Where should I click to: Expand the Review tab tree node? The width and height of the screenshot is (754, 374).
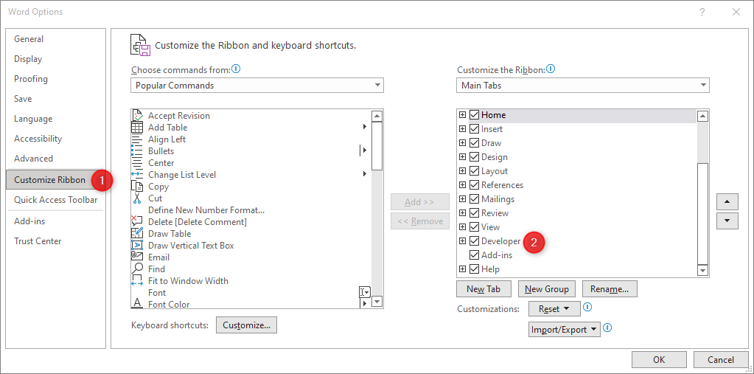pyautogui.click(x=463, y=212)
